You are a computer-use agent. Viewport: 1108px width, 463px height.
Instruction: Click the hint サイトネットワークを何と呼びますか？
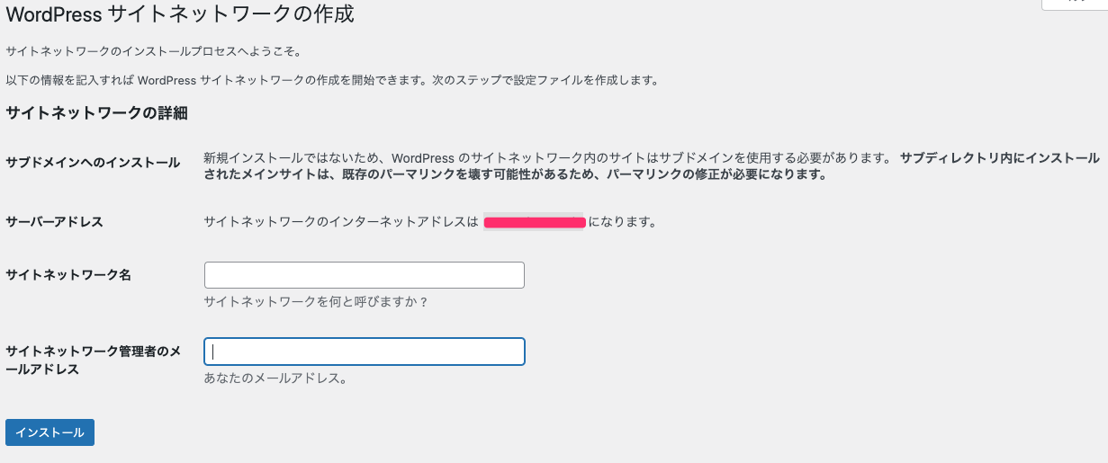pos(316,302)
